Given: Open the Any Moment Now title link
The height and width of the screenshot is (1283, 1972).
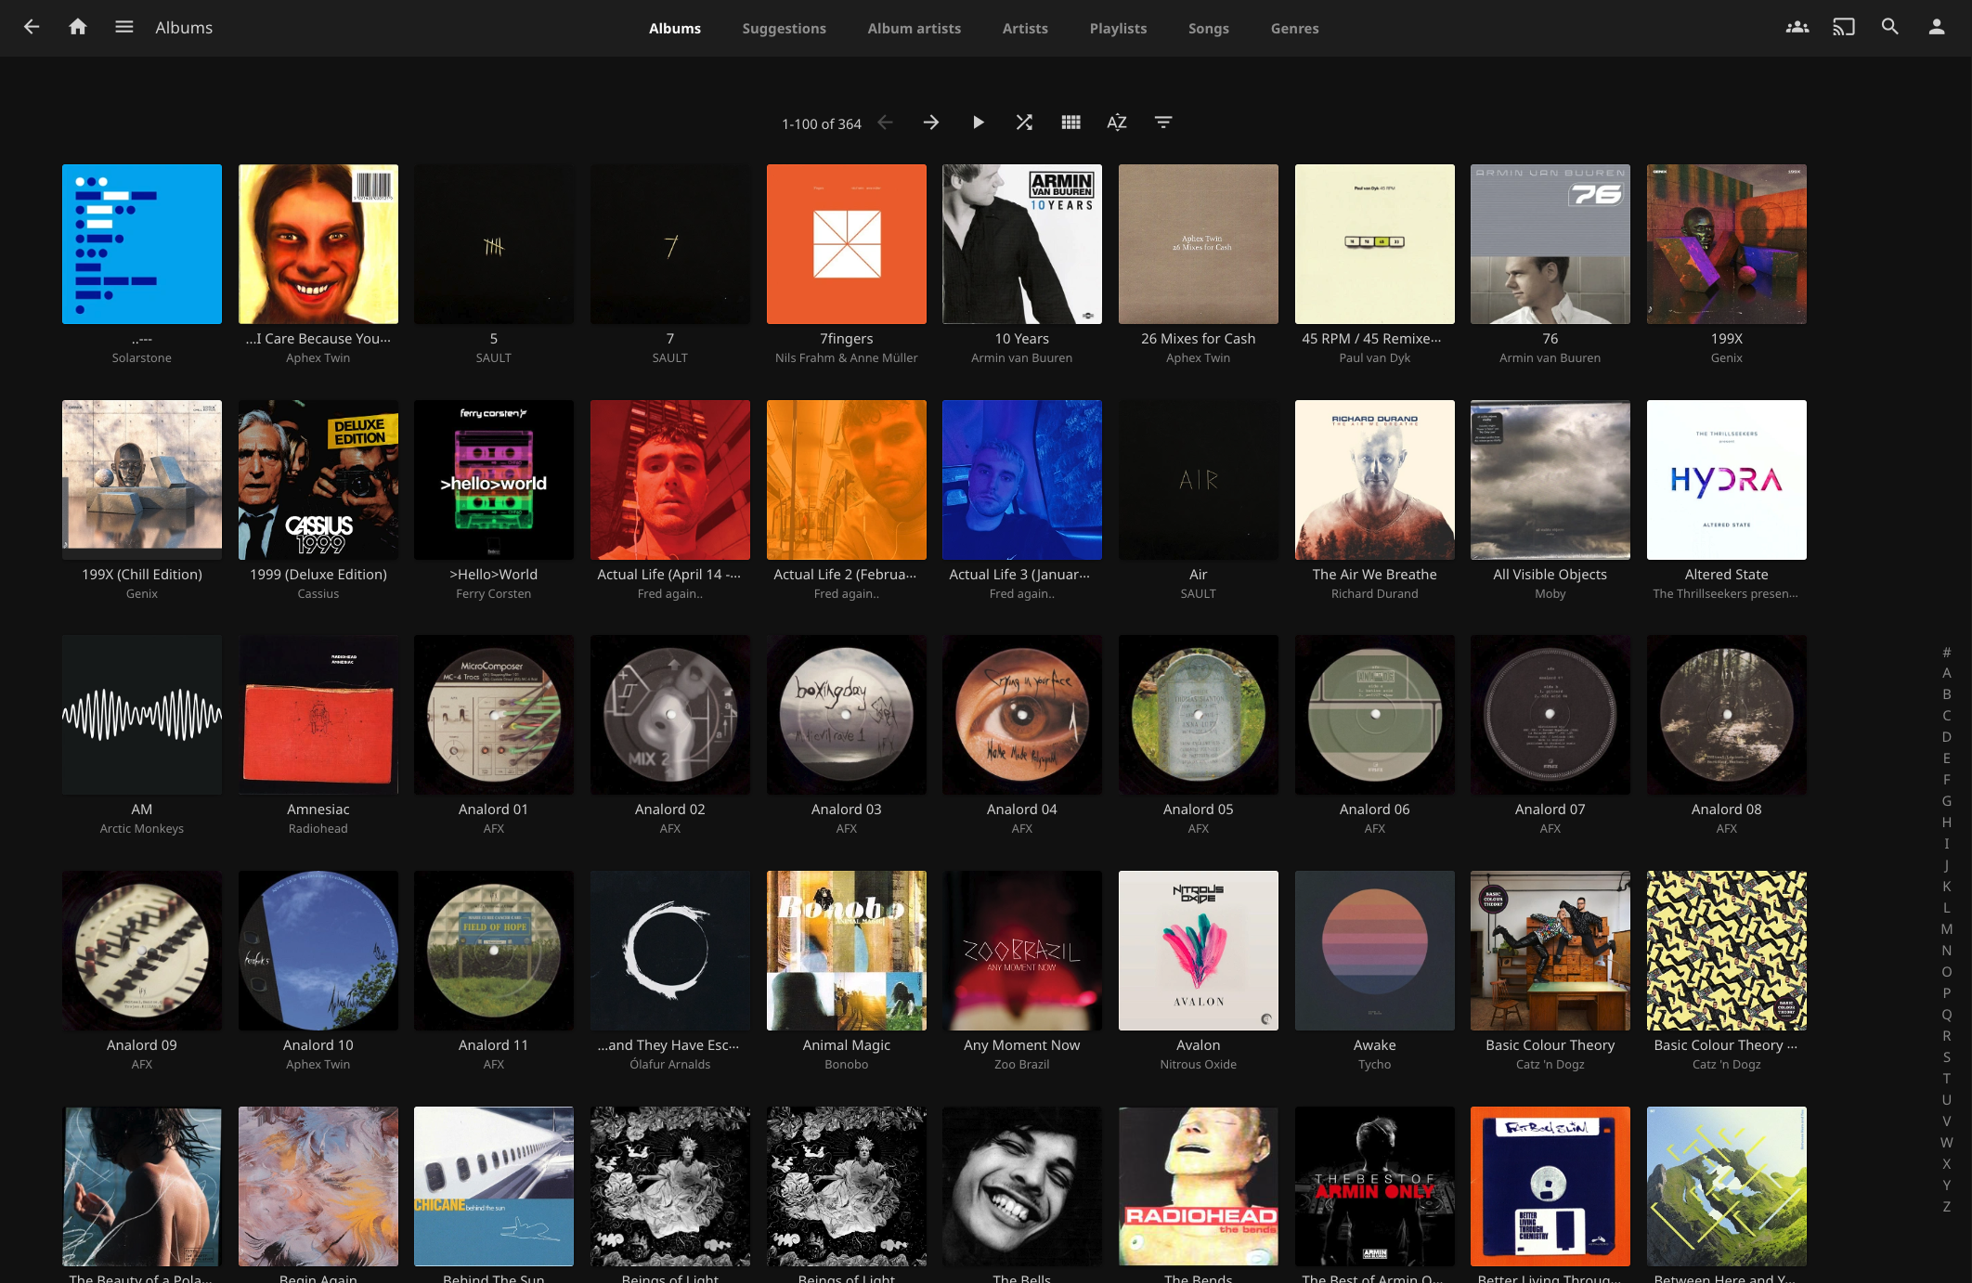Looking at the screenshot, I should pyautogui.click(x=1022, y=1045).
